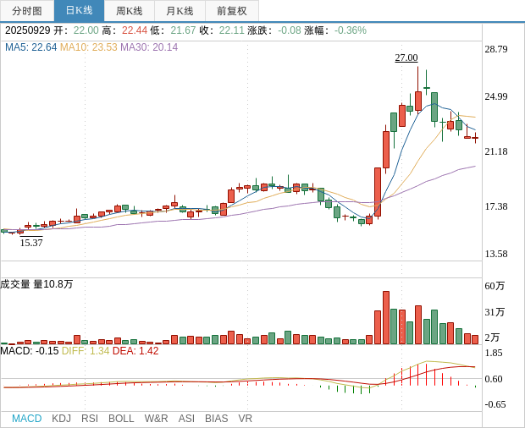The height and width of the screenshot is (428, 525).
Task: Click the low value 21.67
Action: click(x=183, y=30)
